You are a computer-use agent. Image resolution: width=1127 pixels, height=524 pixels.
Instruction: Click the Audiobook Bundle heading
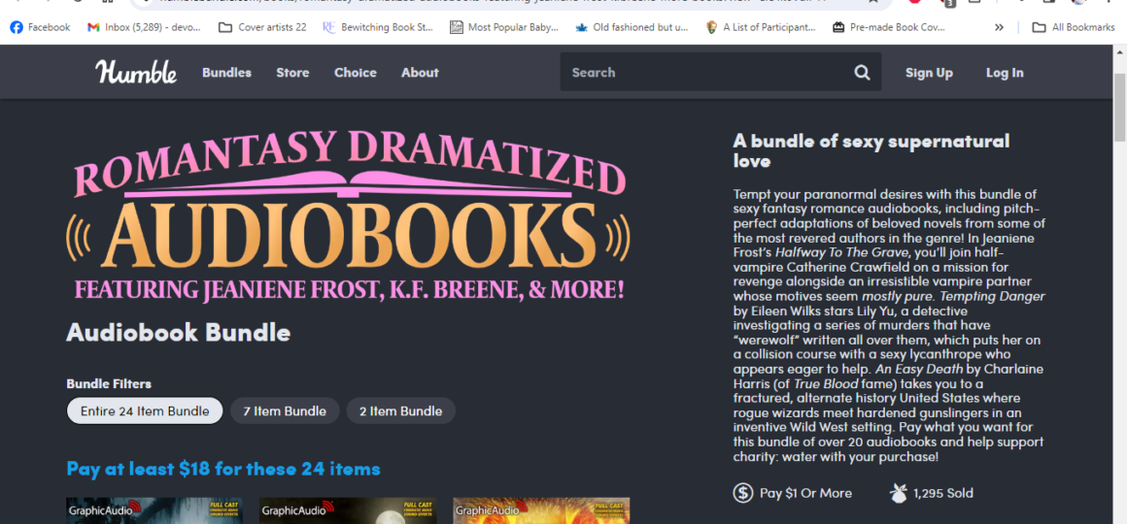(178, 333)
